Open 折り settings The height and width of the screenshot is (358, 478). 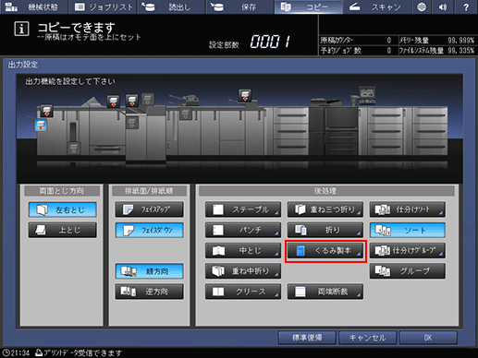(325, 230)
